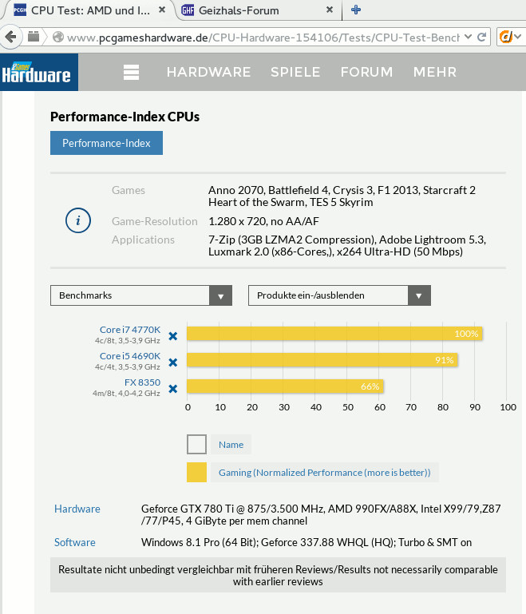
Task: Open the SPIELE navigation menu
Action: click(x=295, y=72)
